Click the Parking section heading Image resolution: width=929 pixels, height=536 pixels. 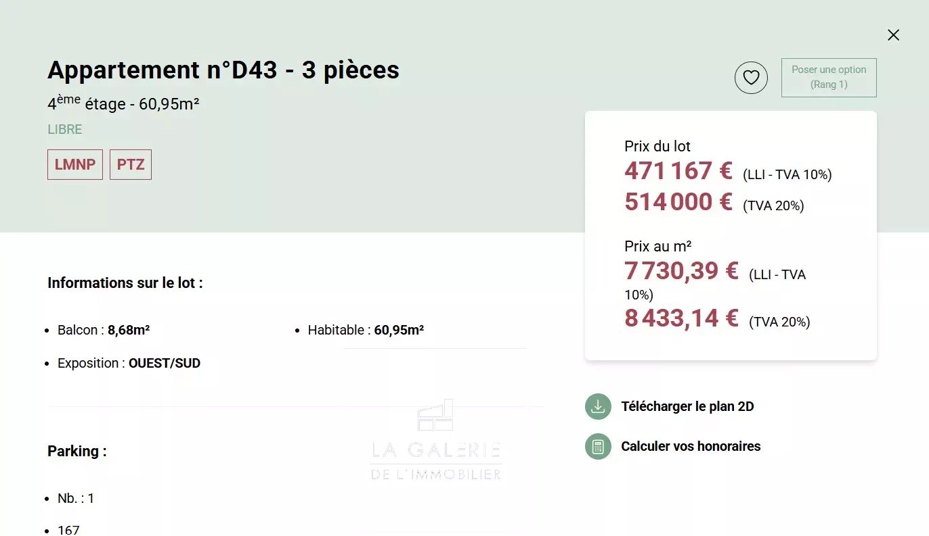point(77,452)
